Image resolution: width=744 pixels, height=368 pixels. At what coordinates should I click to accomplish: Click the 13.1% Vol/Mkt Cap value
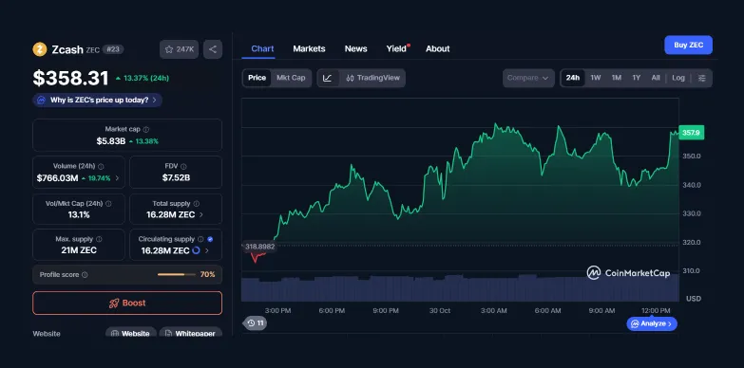coord(79,214)
